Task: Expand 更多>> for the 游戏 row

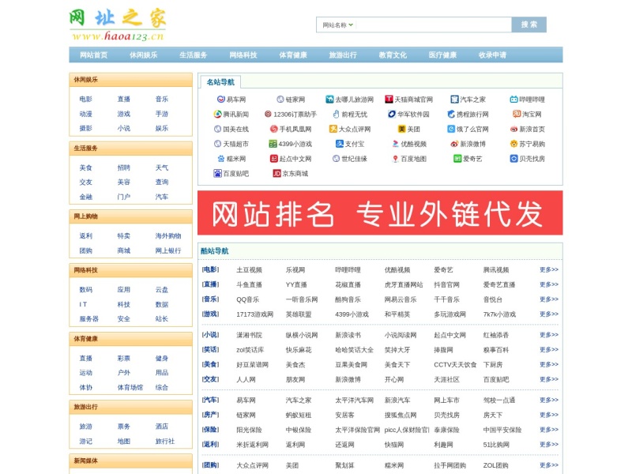Action: point(549,314)
